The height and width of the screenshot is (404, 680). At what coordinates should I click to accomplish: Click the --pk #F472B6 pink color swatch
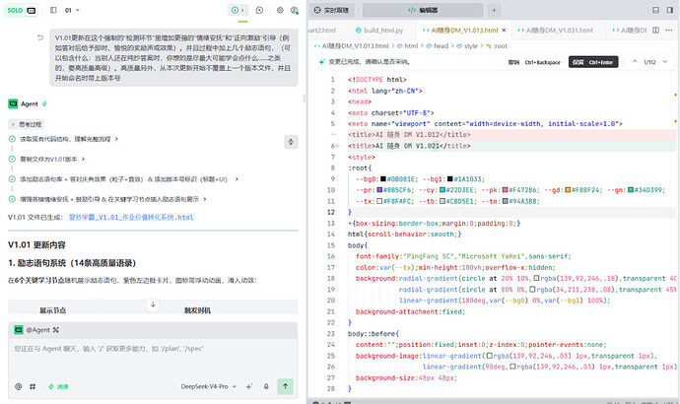[506, 190]
